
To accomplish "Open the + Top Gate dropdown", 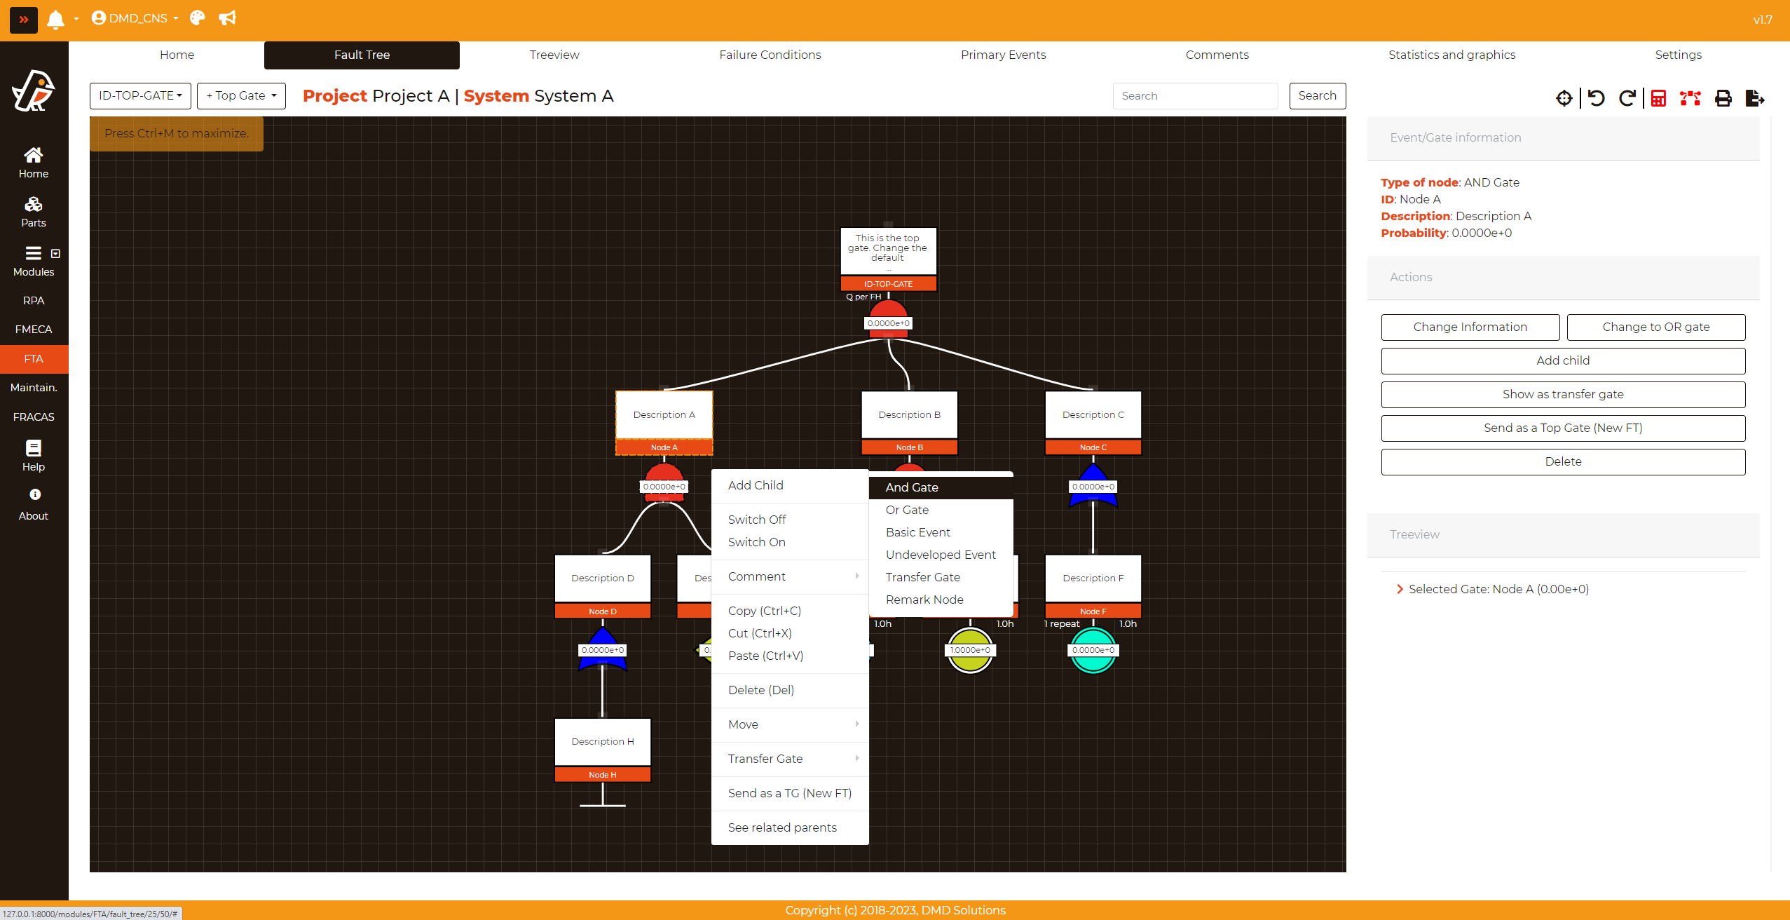I will (x=241, y=95).
